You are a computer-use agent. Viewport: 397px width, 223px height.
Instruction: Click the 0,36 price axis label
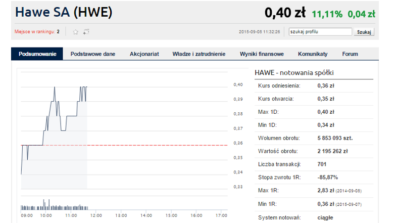point(238,143)
